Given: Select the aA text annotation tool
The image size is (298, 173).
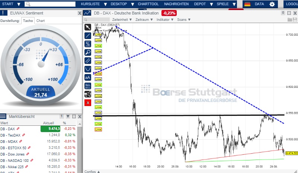Looking at the screenshot, I should pyautogui.click(x=87, y=77).
